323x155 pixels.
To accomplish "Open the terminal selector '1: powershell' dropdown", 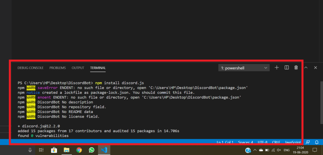I will click(244, 68).
